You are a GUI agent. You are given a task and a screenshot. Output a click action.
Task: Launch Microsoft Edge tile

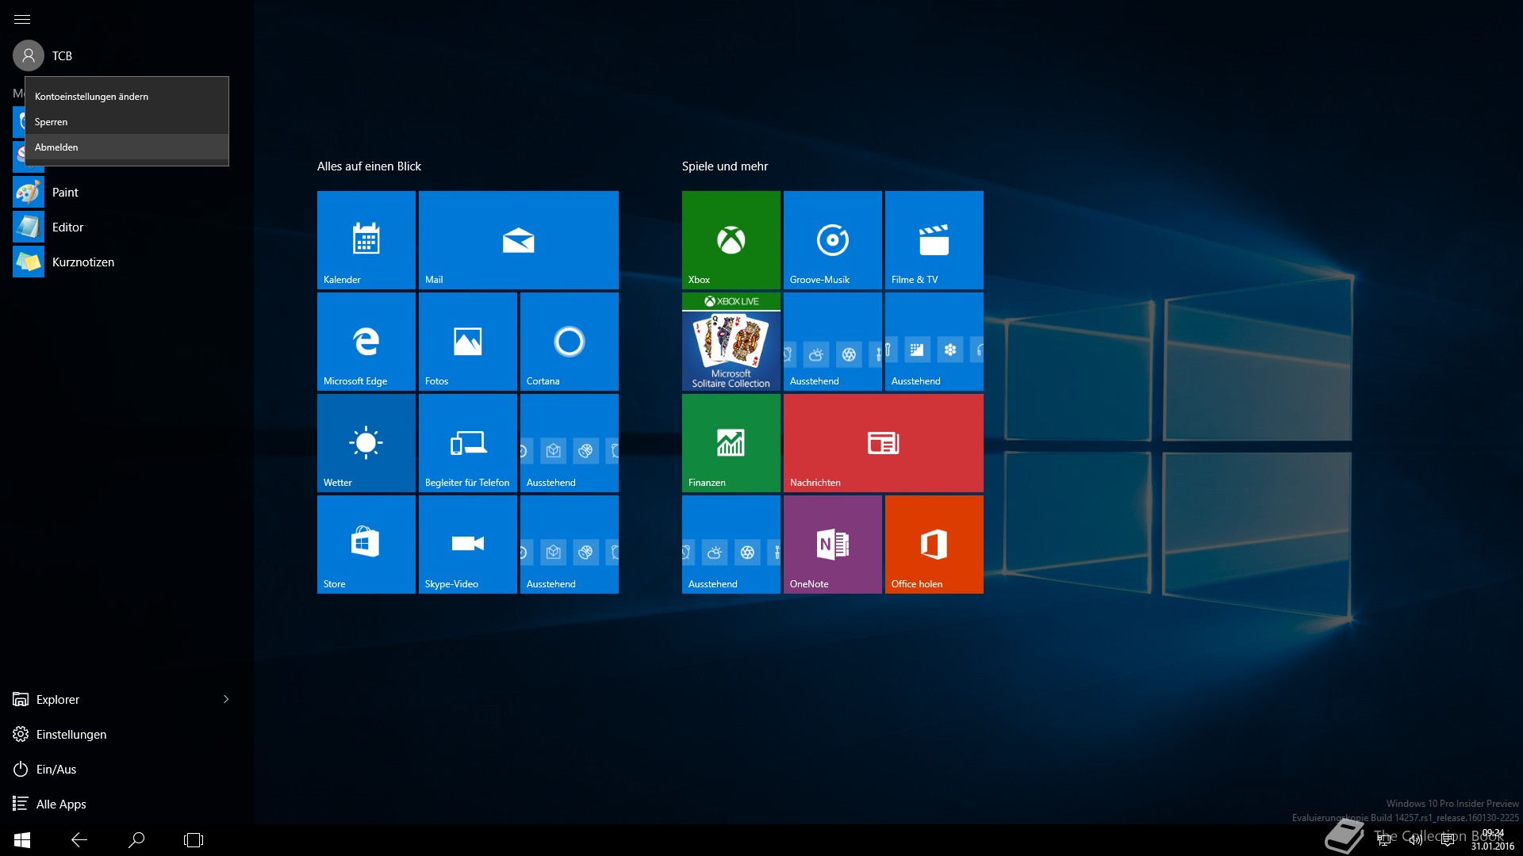pos(366,342)
